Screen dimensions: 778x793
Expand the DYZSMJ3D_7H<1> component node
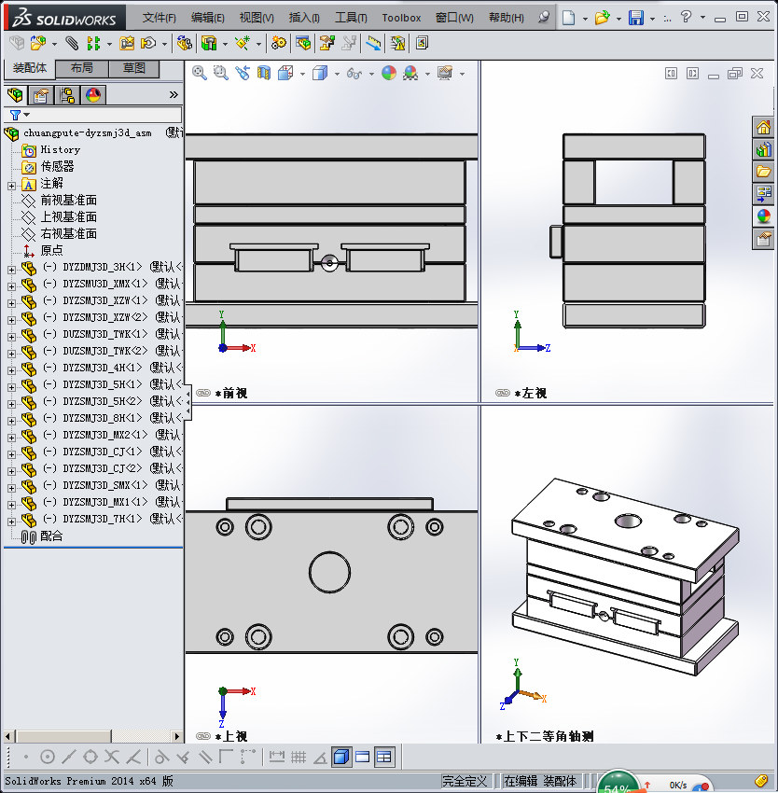pos(11,522)
